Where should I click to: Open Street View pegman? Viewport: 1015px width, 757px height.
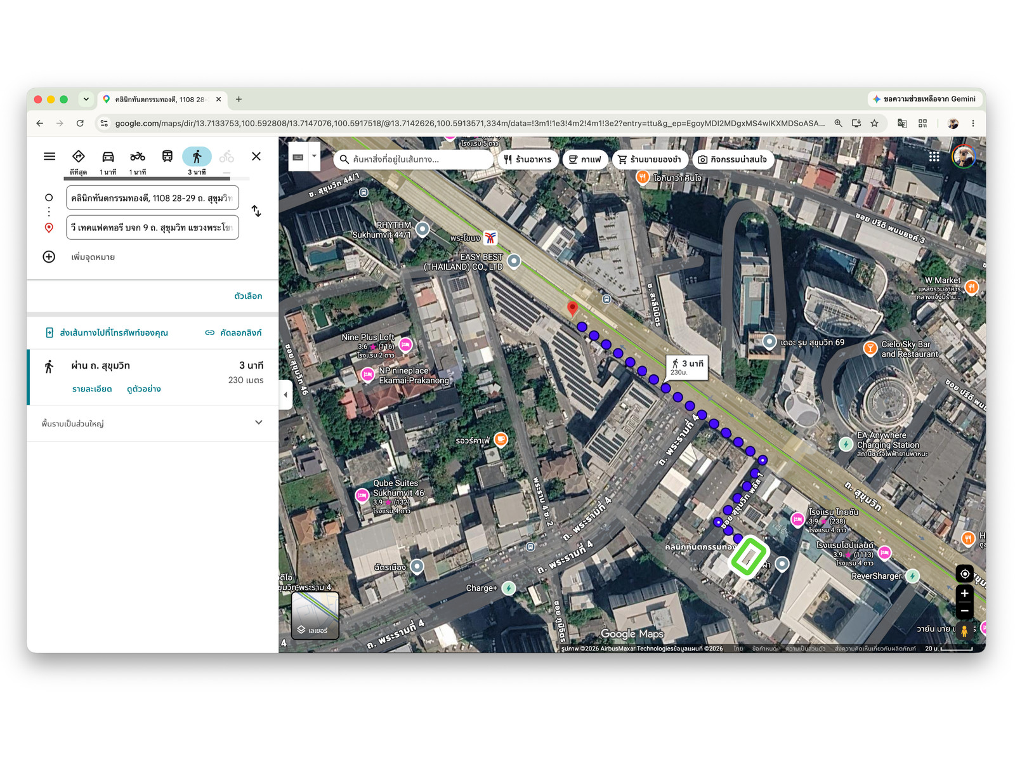pyautogui.click(x=965, y=631)
